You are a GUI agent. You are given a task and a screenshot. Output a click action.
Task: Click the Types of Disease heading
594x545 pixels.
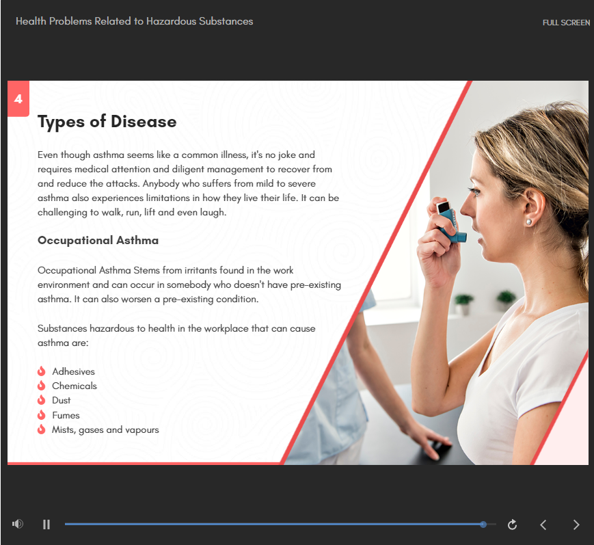pyautogui.click(x=107, y=122)
